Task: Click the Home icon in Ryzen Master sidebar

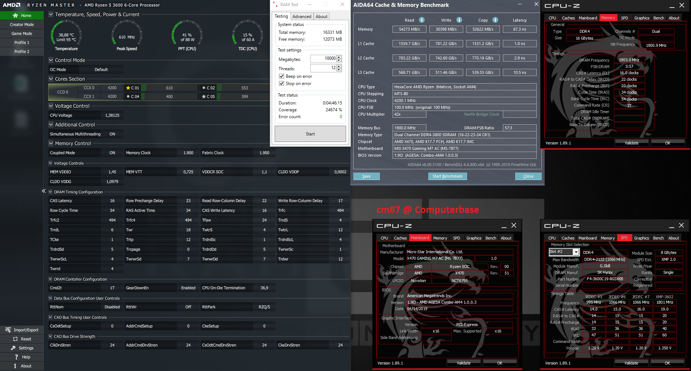Action: (15, 15)
